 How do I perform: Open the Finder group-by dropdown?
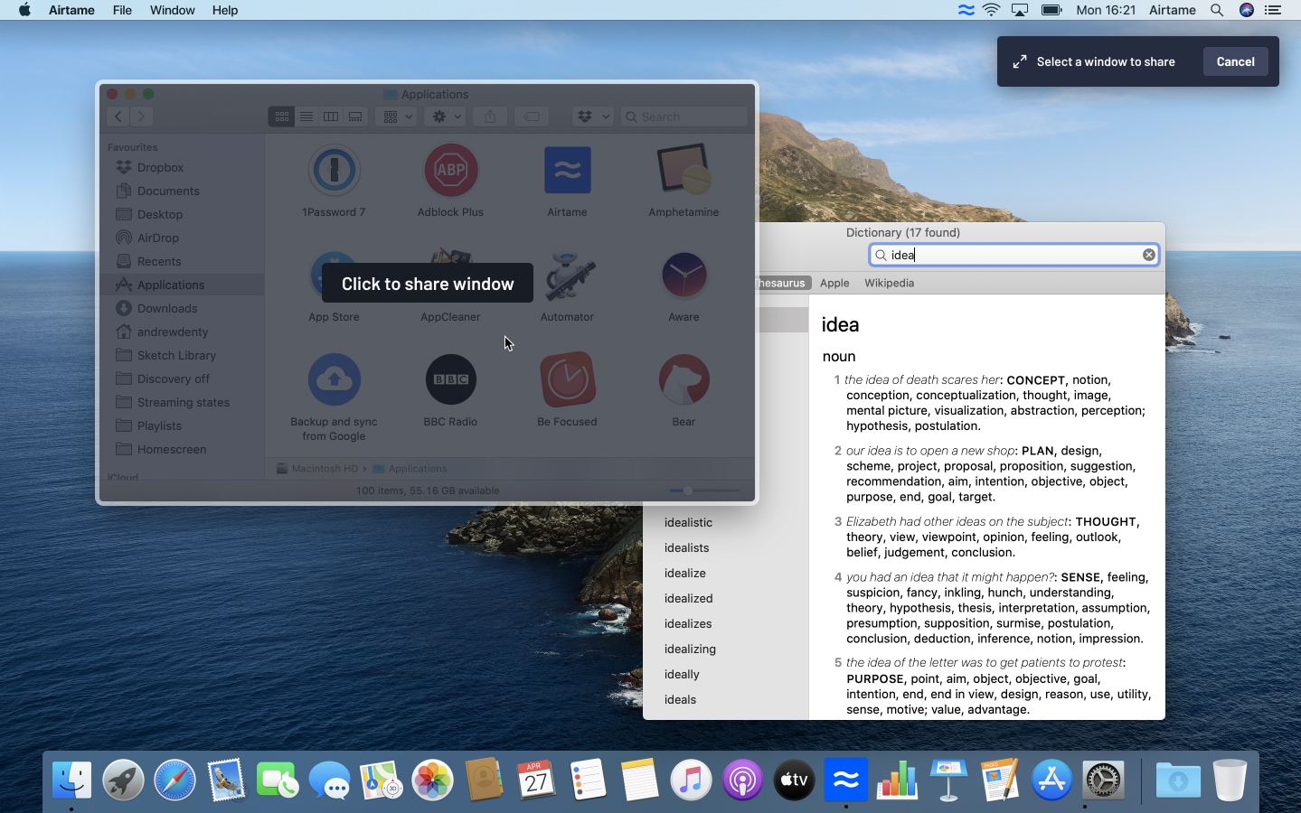click(x=397, y=117)
